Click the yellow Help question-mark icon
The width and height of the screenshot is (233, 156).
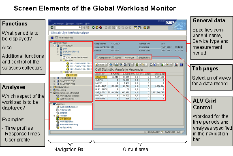coord(145,27)
